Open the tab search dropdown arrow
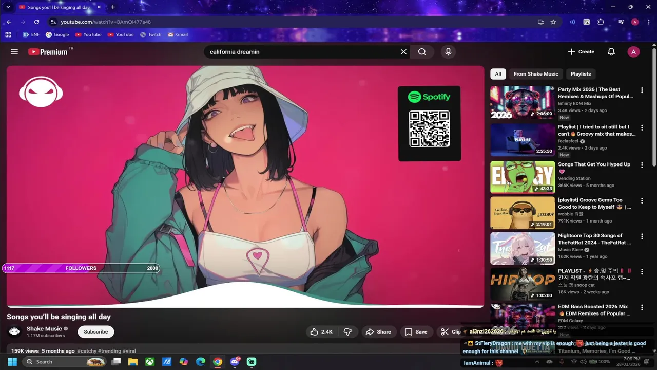The height and width of the screenshot is (370, 657). 8,7
